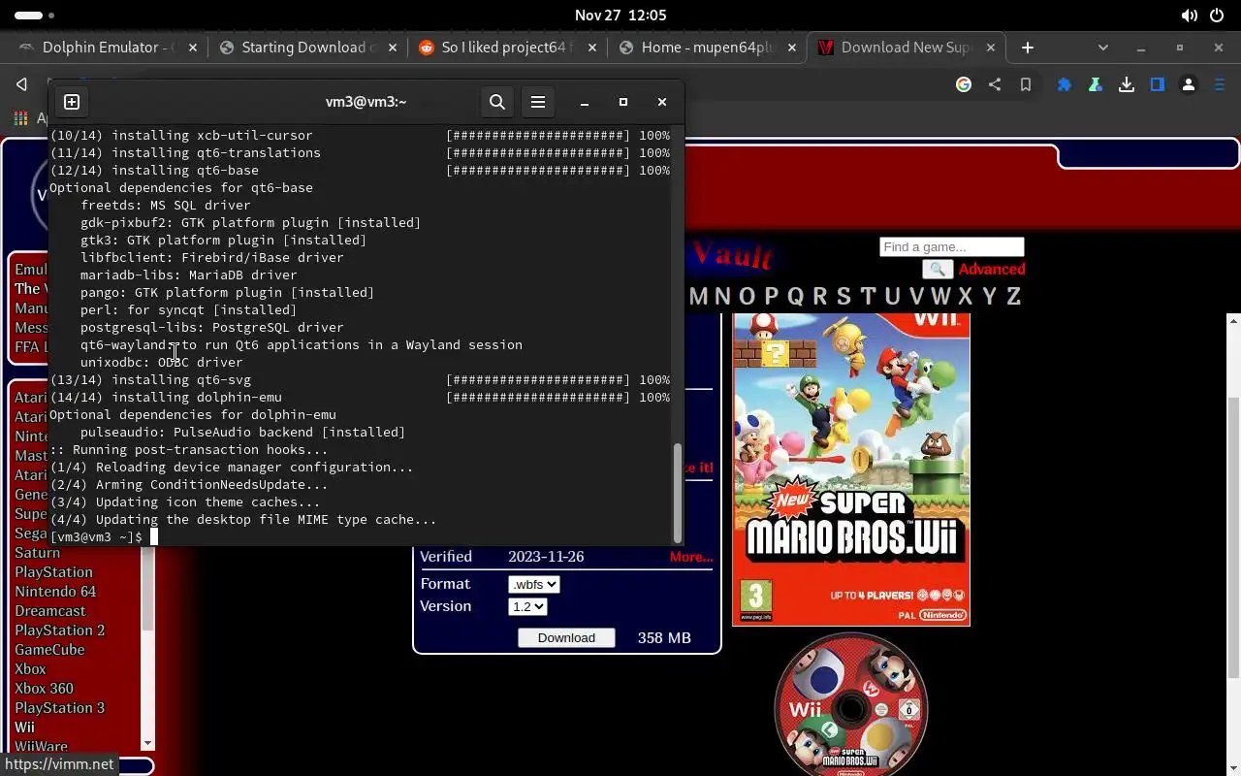The height and width of the screenshot is (776, 1241).
Task: Click the sidebar scrollbar down arrow
Action: (x=148, y=744)
